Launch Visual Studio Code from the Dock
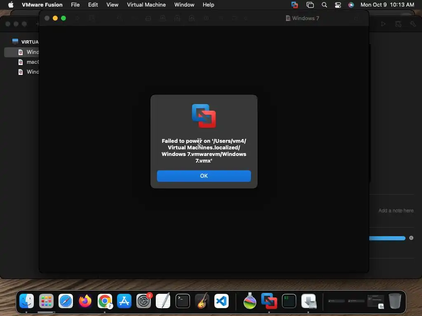Screen dimensions: 422x316 pyautogui.click(x=221, y=301)
